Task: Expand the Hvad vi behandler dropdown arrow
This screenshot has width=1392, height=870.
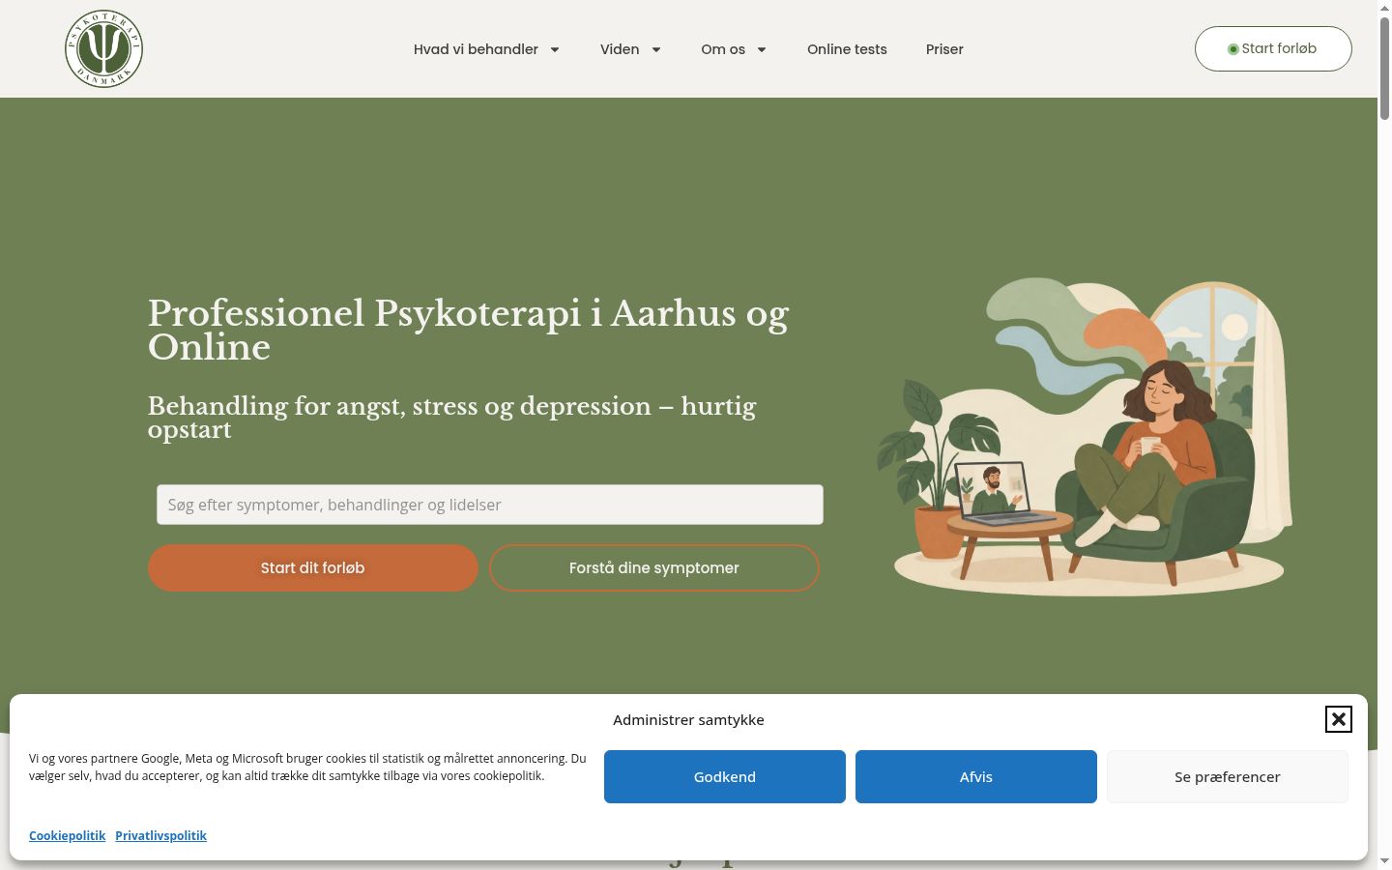Action: (555, 49)
